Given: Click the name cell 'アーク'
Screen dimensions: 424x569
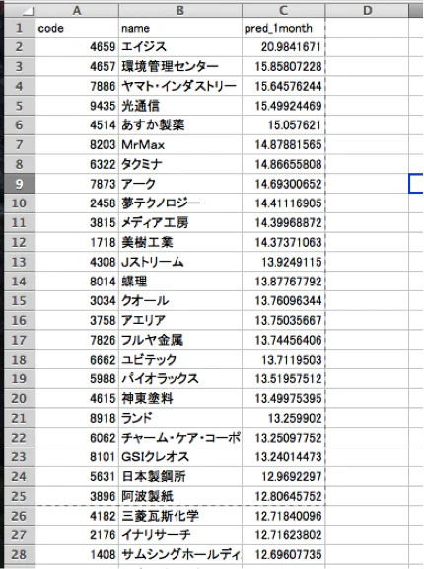Looking at the screenshot, I should [x=180, y=184].
